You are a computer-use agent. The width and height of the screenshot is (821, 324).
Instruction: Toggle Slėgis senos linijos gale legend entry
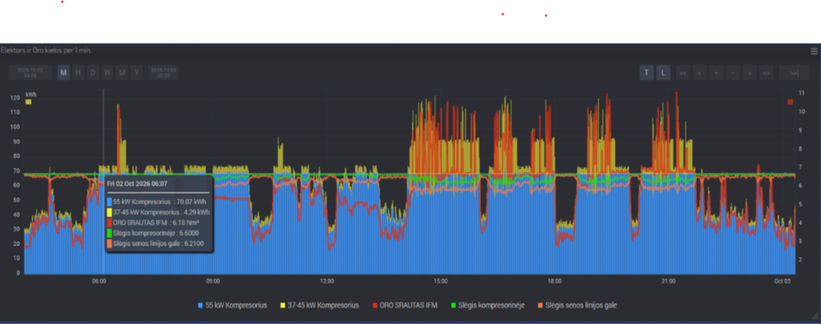coord(578,306)
